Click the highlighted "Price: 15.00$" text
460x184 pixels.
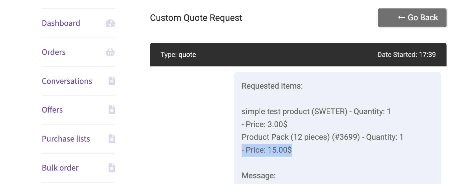click(267, 150)
